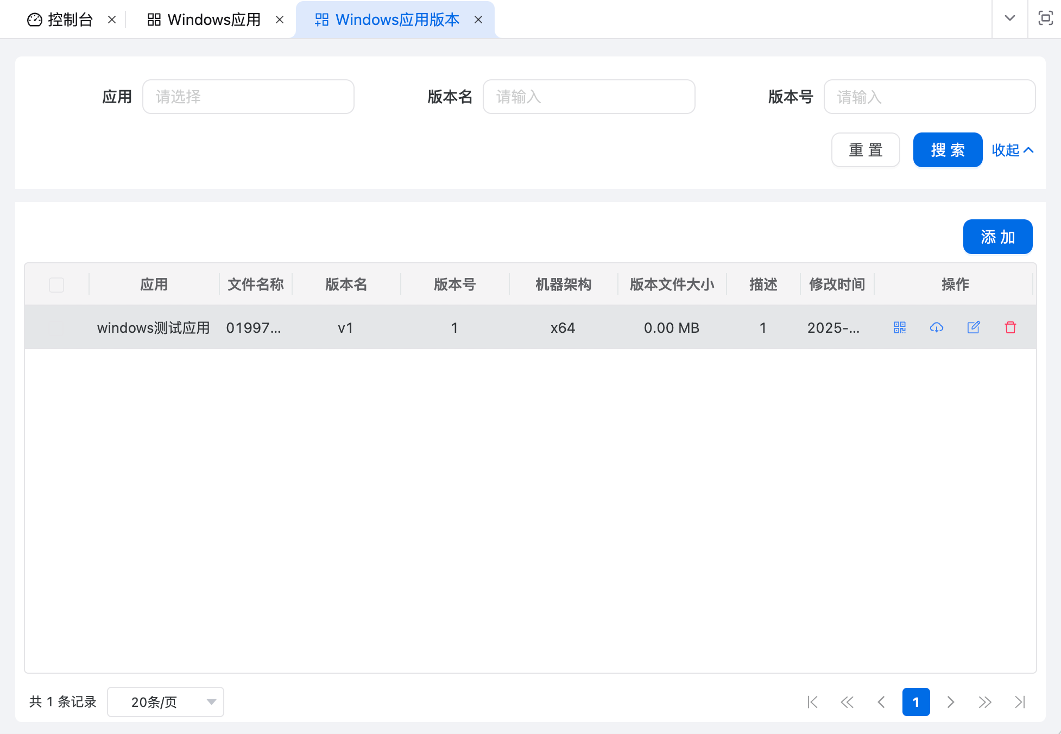The height and width of the screenshot is (734, 1061).
Task: Open the 20条/页 page size dropdown
Action: coord(165,701)
